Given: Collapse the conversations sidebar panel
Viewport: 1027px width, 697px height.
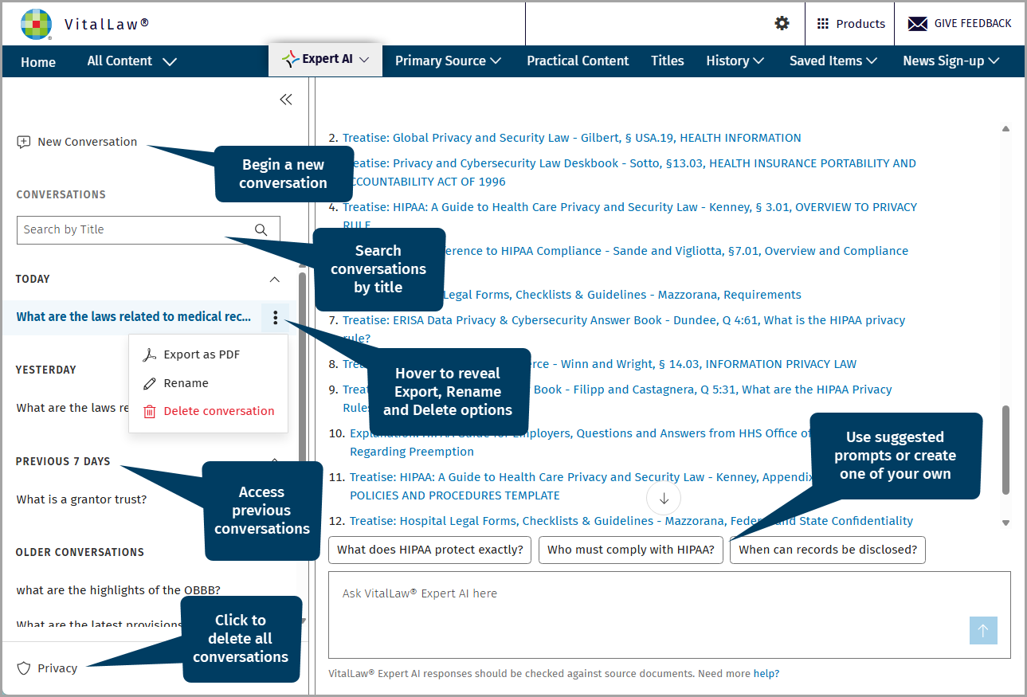Looking at the screenshot, I should click(286, 100).
